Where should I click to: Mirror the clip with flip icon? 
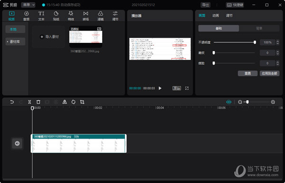65,102
